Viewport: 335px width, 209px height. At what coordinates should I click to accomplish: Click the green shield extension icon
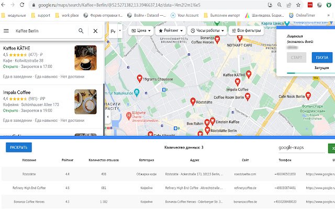(329, 5)
